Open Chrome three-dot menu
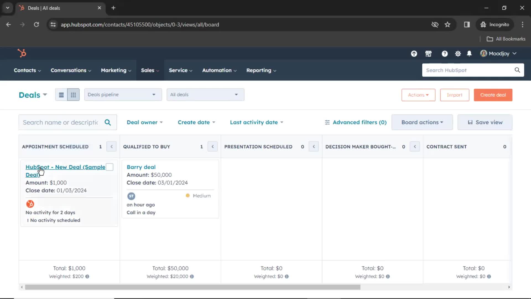Image resolution: width=531 pixels, height=299 pixels. pyautogui.click(x=522, y=25)
